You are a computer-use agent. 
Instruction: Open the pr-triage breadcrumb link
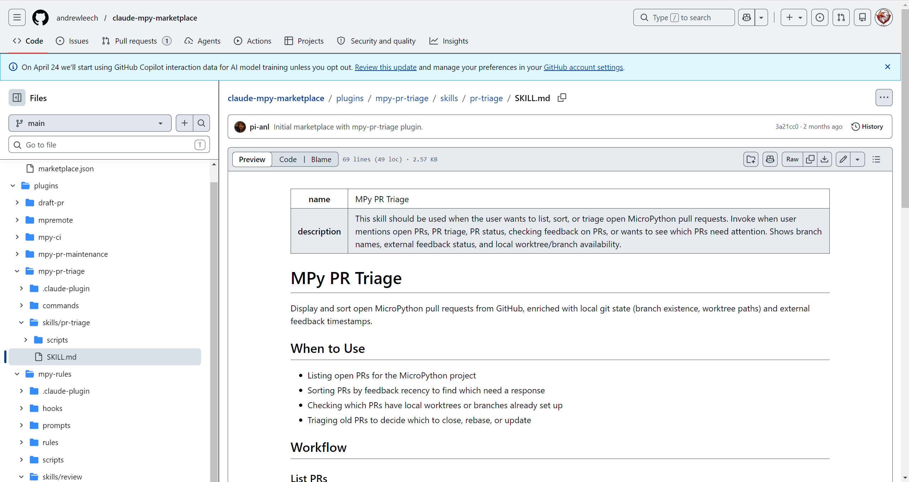486,98
